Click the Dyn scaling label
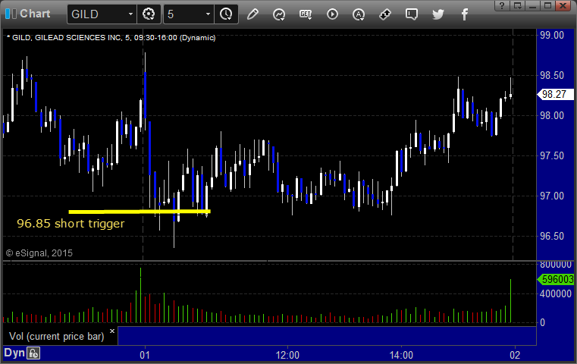Screen dimensions: 577x364 pyautogui.click(x=14, y=353)
